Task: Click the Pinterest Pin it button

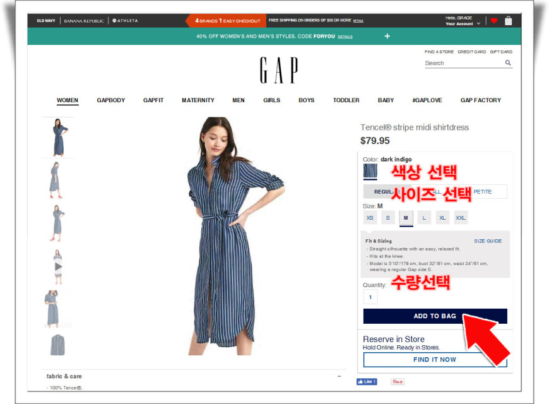Action: click(398, 381)
